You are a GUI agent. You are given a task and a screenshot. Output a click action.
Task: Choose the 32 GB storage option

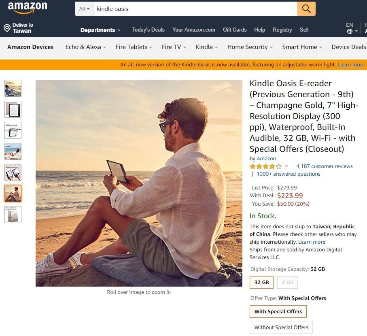pyautogui.click(x=261, y=283)
